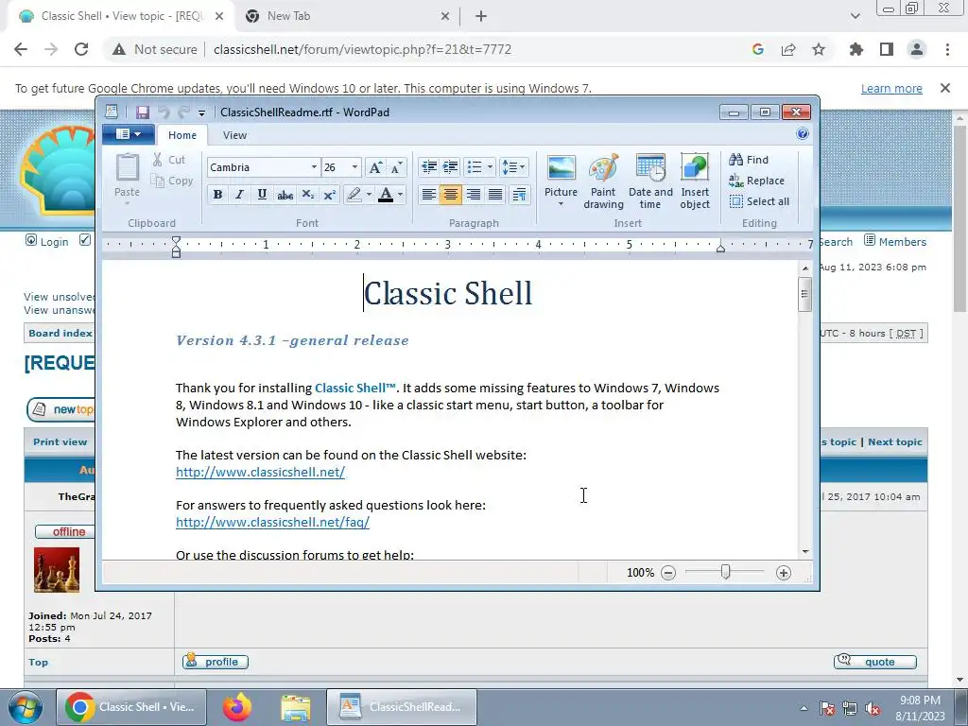This screenshot has height=726, width=968.
Task: Apply text highlight color
Action: (354, 195)
